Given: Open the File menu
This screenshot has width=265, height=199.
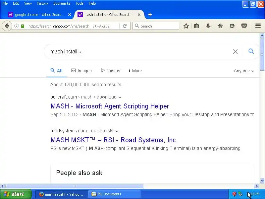Looking at the screenshot, I should tap(5, 3).
